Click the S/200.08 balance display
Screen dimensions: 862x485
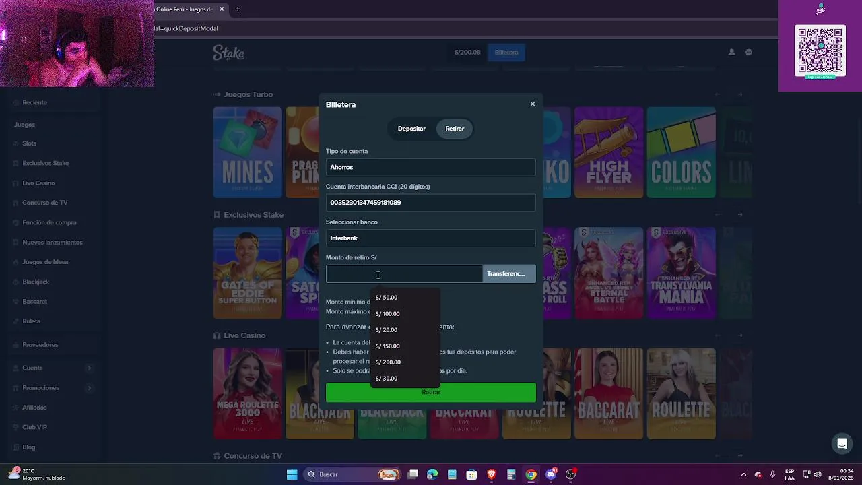[x=467, y=53]
